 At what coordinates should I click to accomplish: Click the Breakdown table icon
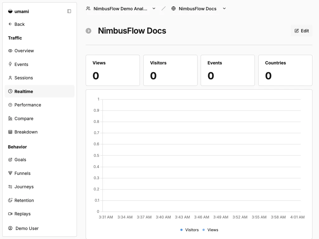(x=10, y=132)
